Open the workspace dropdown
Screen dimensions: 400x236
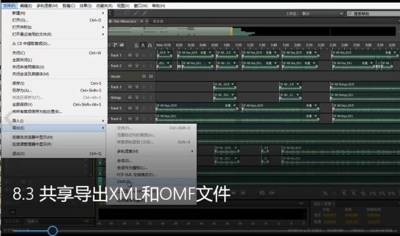click(x=322, y=14)
